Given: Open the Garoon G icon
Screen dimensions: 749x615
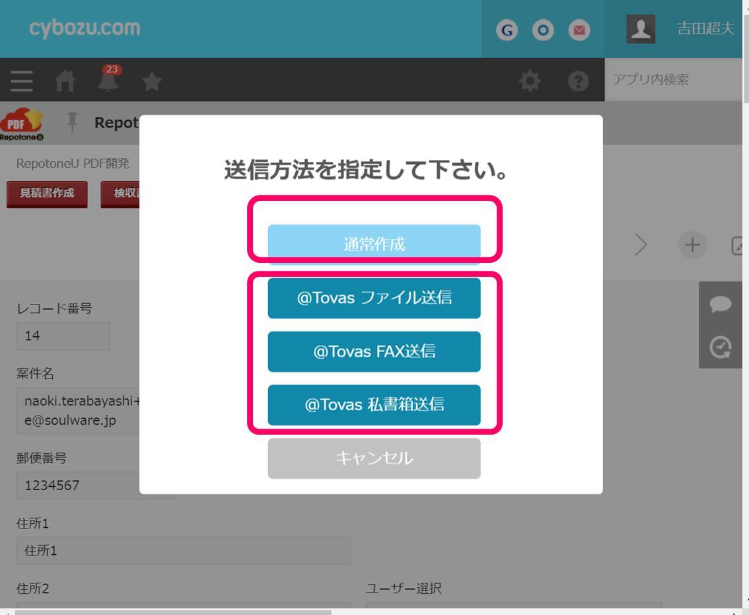Looking at the screenshot, I should click(507, 30).
